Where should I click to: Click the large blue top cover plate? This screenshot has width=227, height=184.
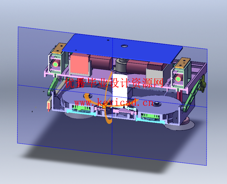click(140, 50)
